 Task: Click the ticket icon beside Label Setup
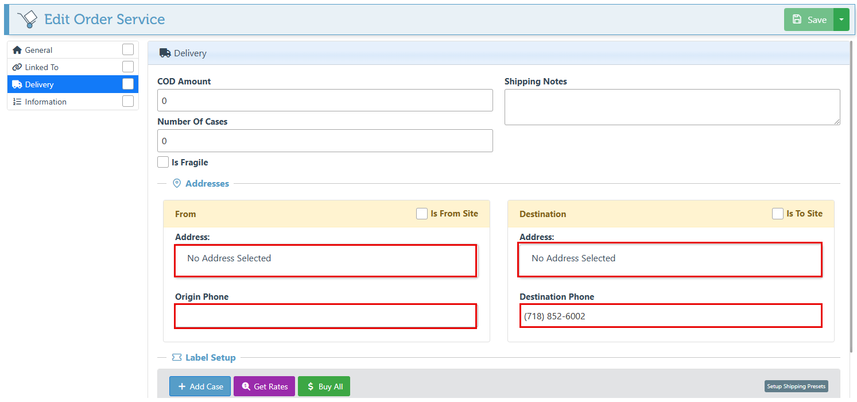tap(177, 358)
